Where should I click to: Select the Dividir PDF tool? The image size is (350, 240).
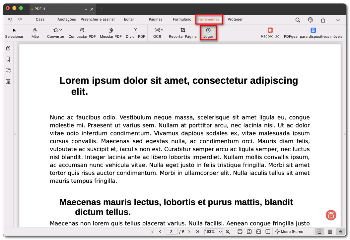tap(135, 33)
